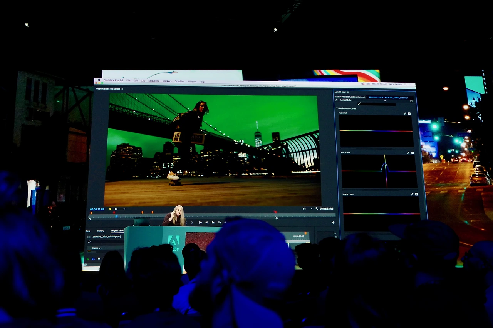
Task: Open the Program monitor button editor plus
Action: (x=333, y=222)
